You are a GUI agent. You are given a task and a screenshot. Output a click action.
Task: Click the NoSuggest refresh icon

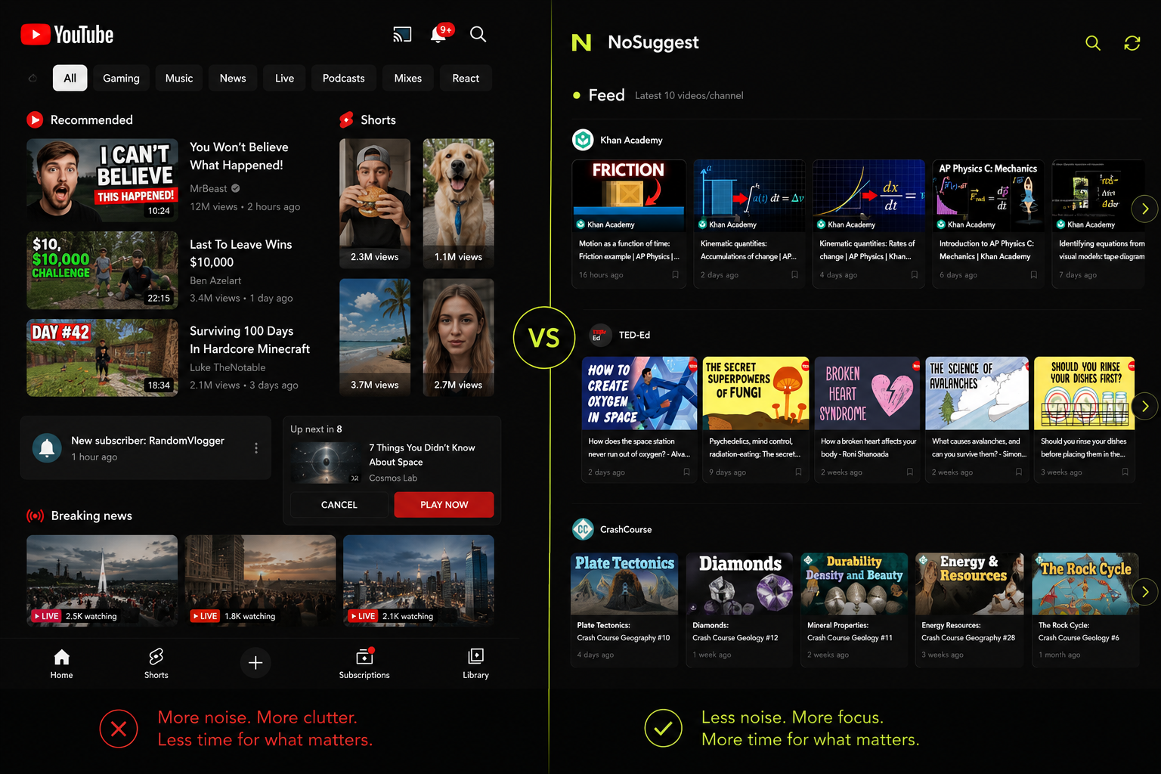(x=1132, y=43)
